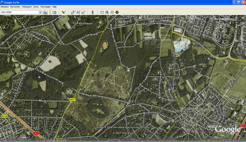This screenshot has height=142, width=246.
Task: Click the add image overlay icon
Action: [x=83, y=12]
